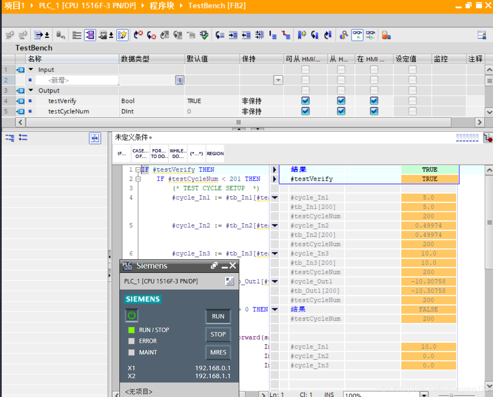Uncheck HMI accessible box for testCycleNum
Screen dimensions: 493x397
[305, 111]
